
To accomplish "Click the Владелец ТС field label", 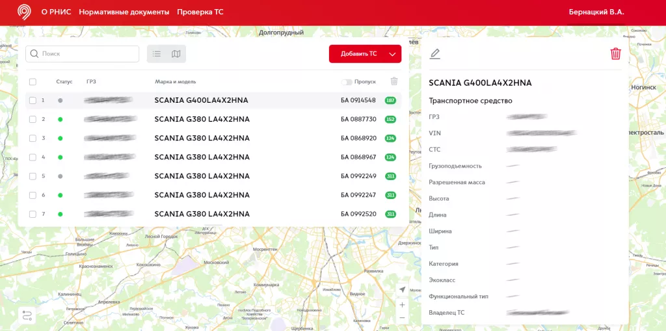I will pyautogui.click(x=447, y=313).
